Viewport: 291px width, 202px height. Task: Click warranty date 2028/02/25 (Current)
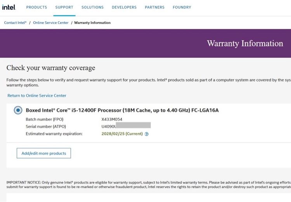122,134
